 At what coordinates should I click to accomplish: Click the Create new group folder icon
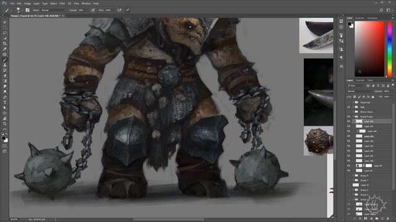377,219
